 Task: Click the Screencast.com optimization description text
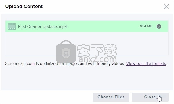point(65,64)
